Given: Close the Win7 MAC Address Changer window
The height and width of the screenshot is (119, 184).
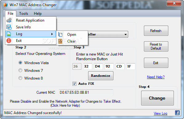Looking at the screenshot, I should (x=174, y=3).
